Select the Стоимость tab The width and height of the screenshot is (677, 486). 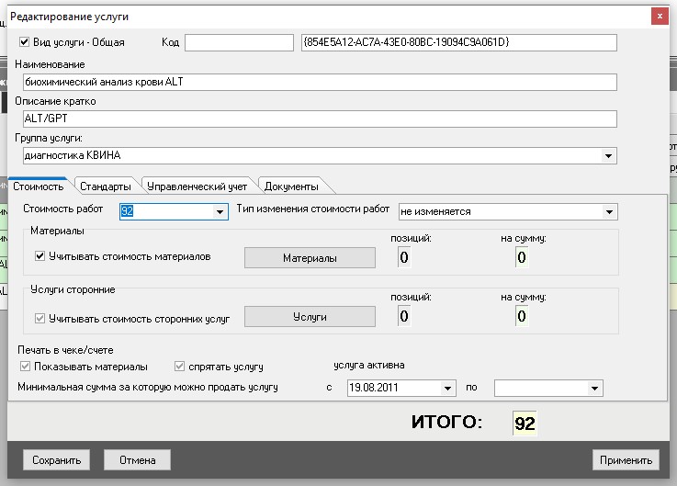pyautogui.click(x=38, y=186)
